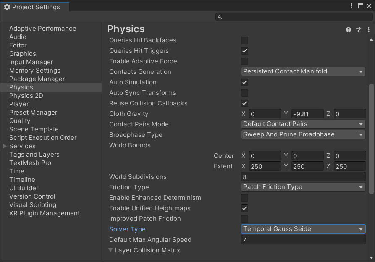The width and height of the screenshot is (375, 262).
Task: Disable Queries Hit Triggers
Action: click(245, 51)
